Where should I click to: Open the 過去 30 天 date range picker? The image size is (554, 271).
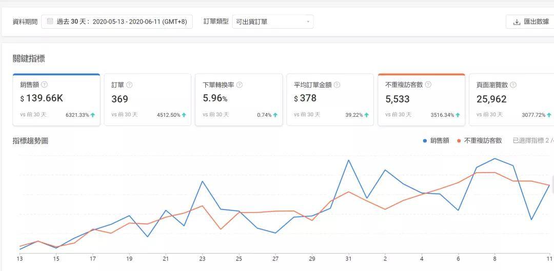click(x=117, y=22)
